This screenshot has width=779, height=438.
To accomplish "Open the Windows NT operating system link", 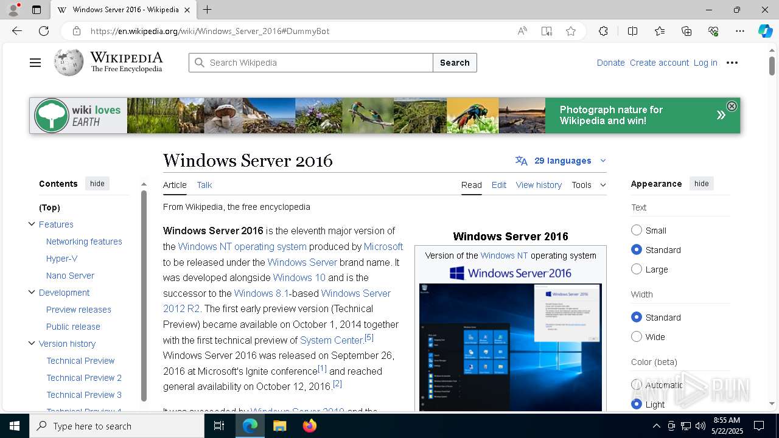I will pos(242,246).
